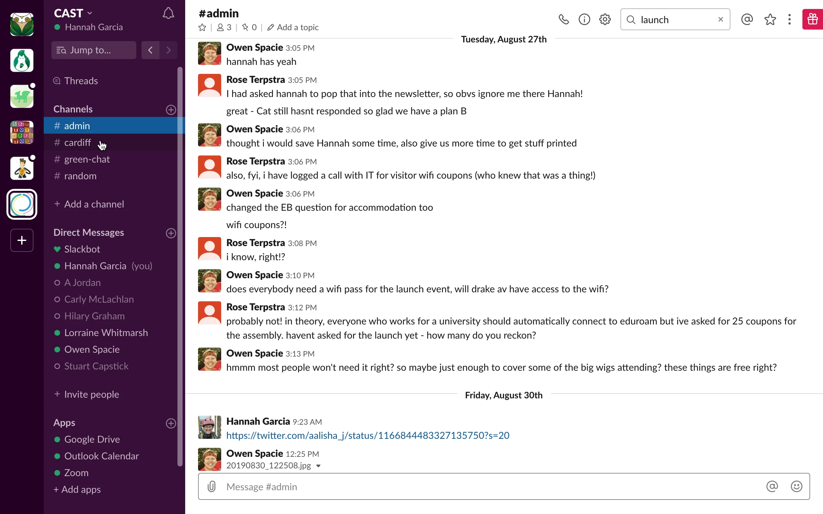Create a channel with plus icon
Screen dimensions: 823x514
[171, 110]
